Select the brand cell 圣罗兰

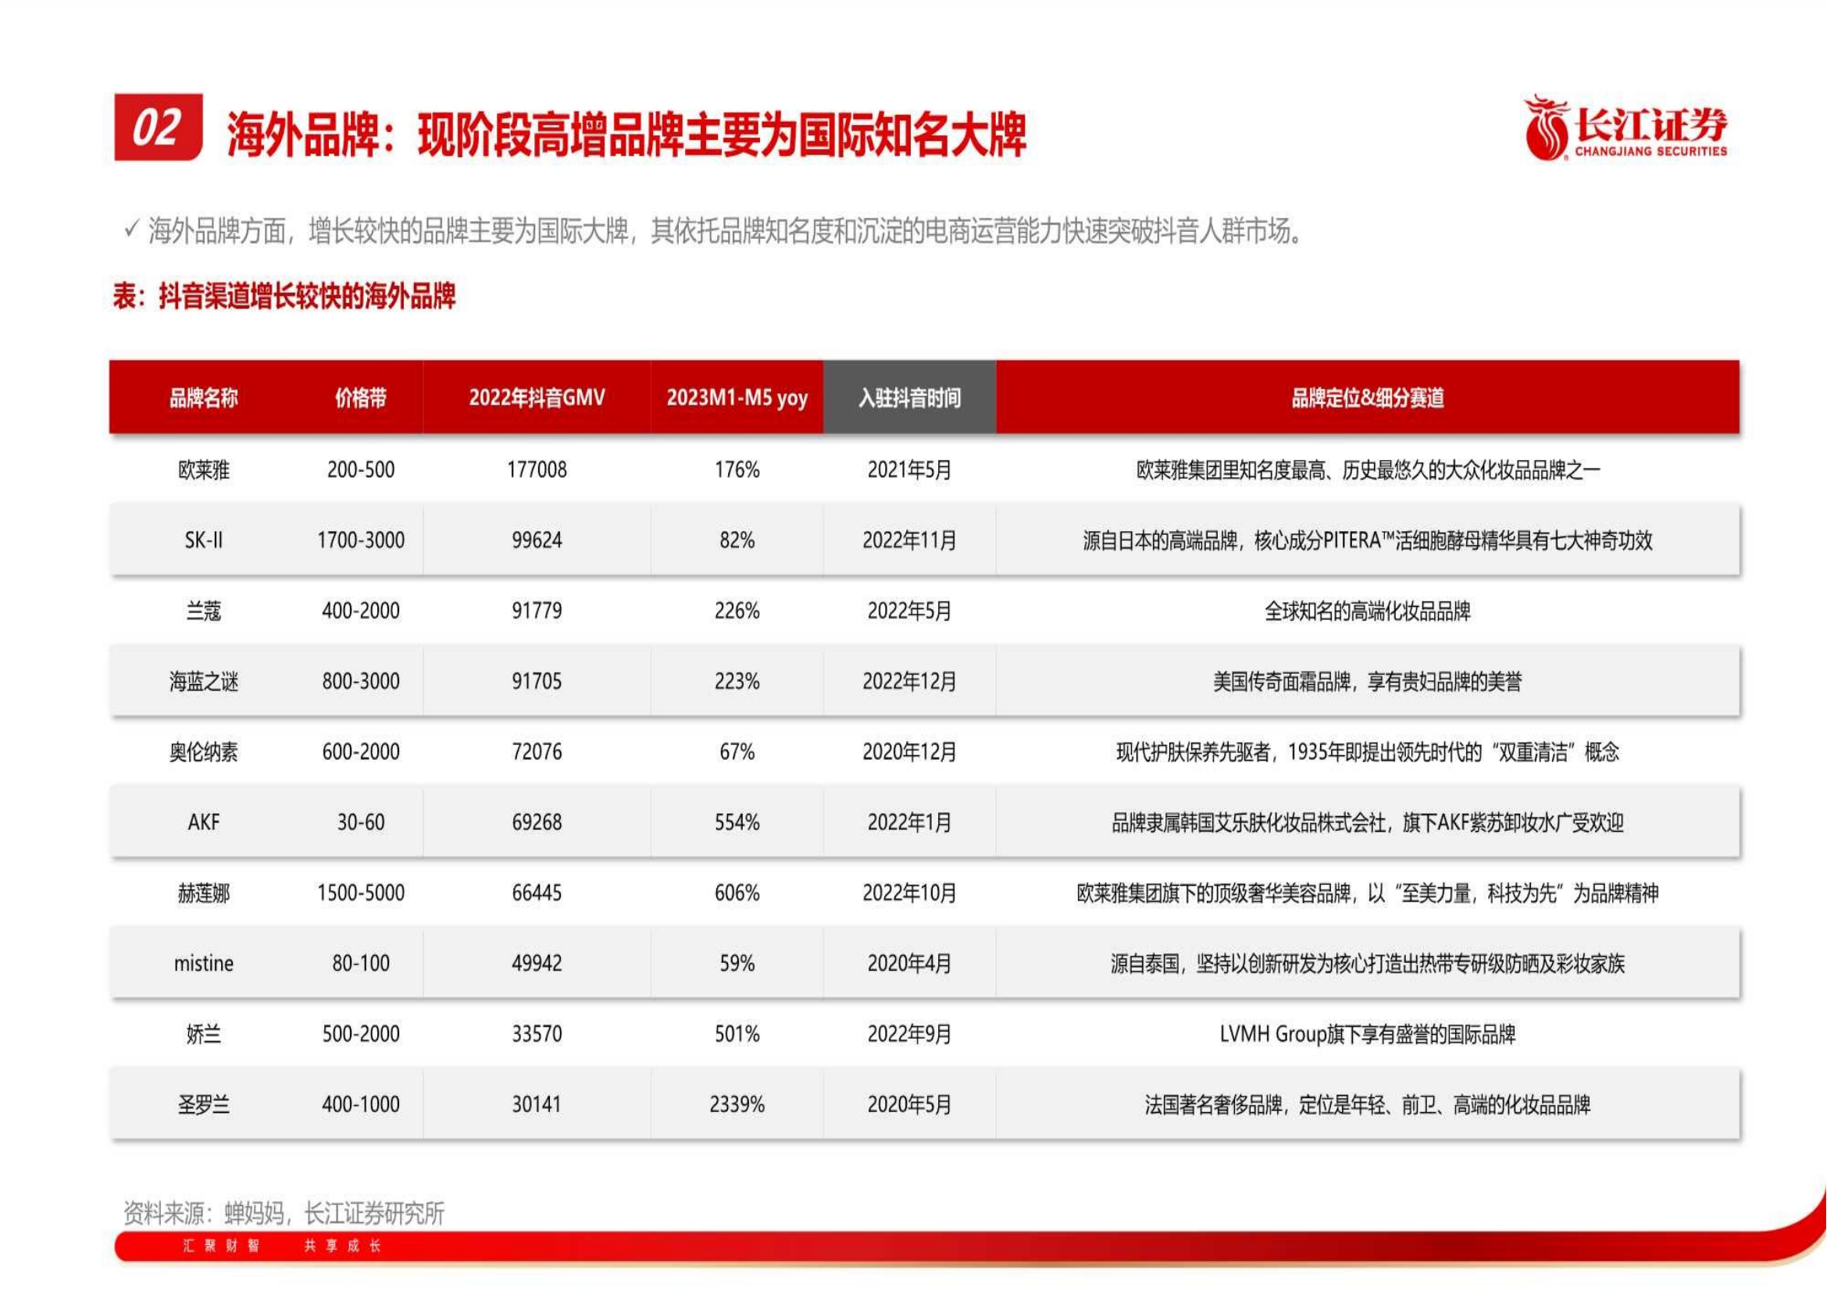(x=204, y=1104)
